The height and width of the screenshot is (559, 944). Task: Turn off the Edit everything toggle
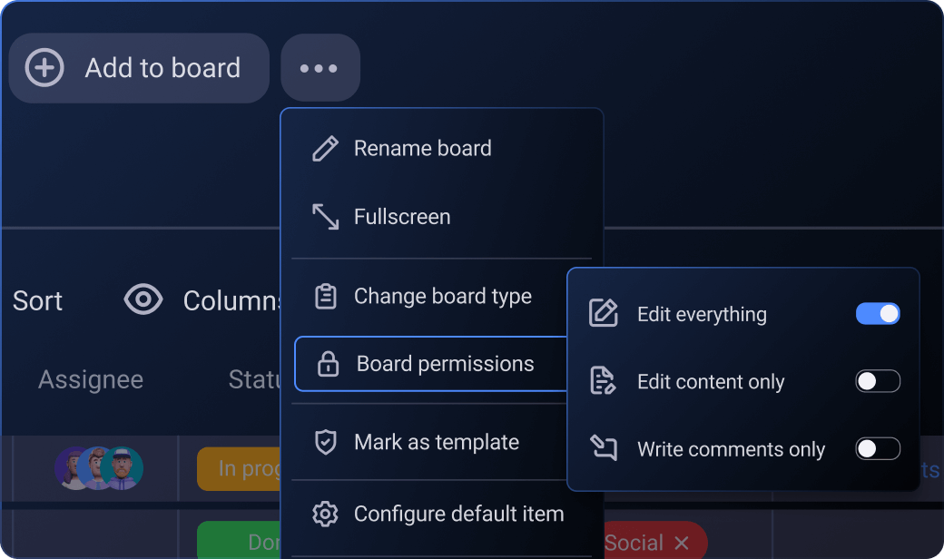click(x=878, y=313)
